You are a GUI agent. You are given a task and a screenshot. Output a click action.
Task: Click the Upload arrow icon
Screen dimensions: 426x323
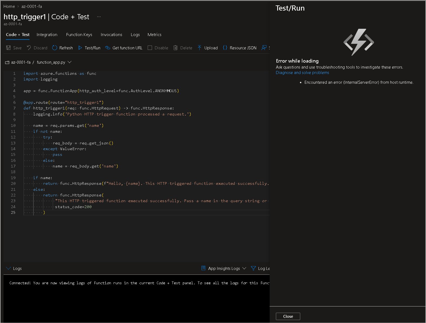[x=199, y=48]
